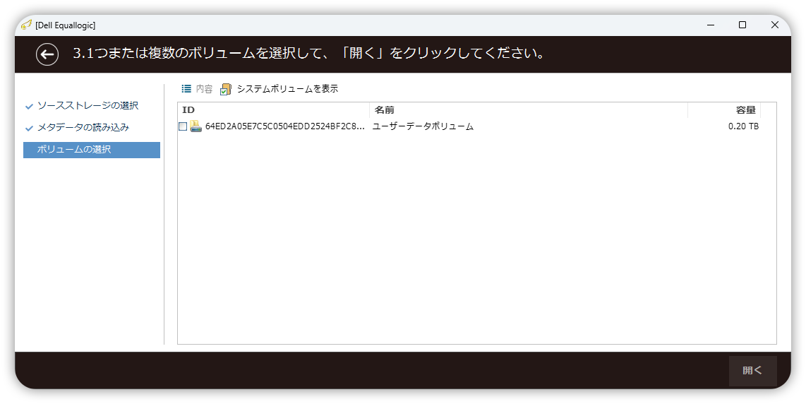Select the volume ID 64ED2A05E7C5C0504EDD2524BF2C8...
This screenshot has height=404, width=806.
point(284,126)
